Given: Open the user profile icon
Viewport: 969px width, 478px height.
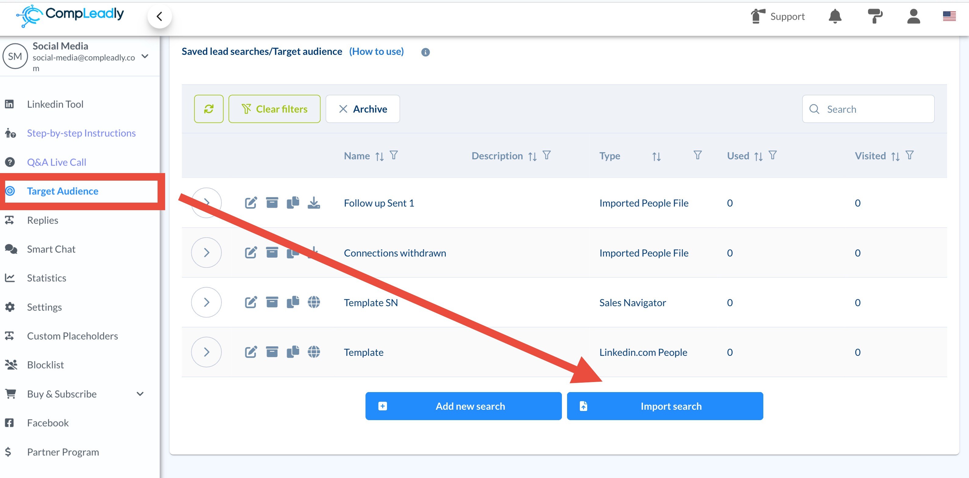Looking at the screenshot, I should tap(913, 16).
